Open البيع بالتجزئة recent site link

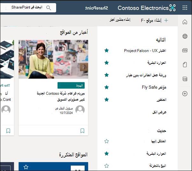tap(158, 166)
